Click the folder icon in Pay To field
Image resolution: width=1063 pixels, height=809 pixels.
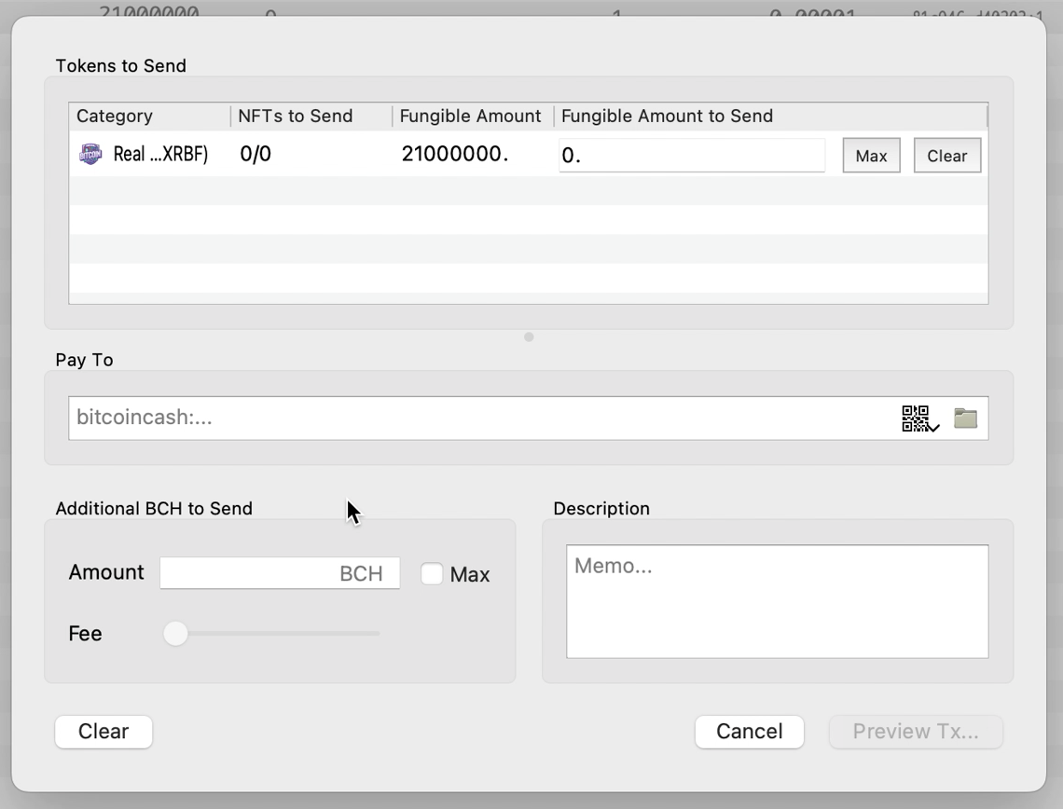965,418
